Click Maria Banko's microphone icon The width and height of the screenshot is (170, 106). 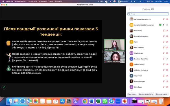164,25
